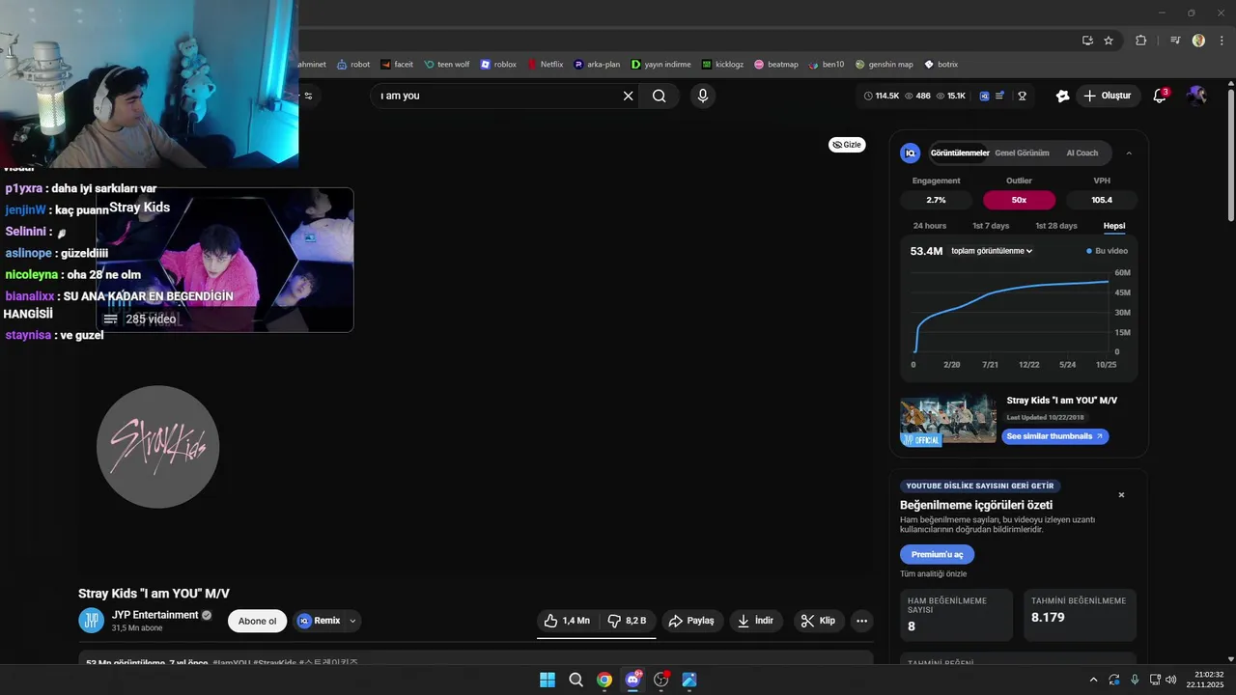Select the 24 hours range tab

coord(930,226)
